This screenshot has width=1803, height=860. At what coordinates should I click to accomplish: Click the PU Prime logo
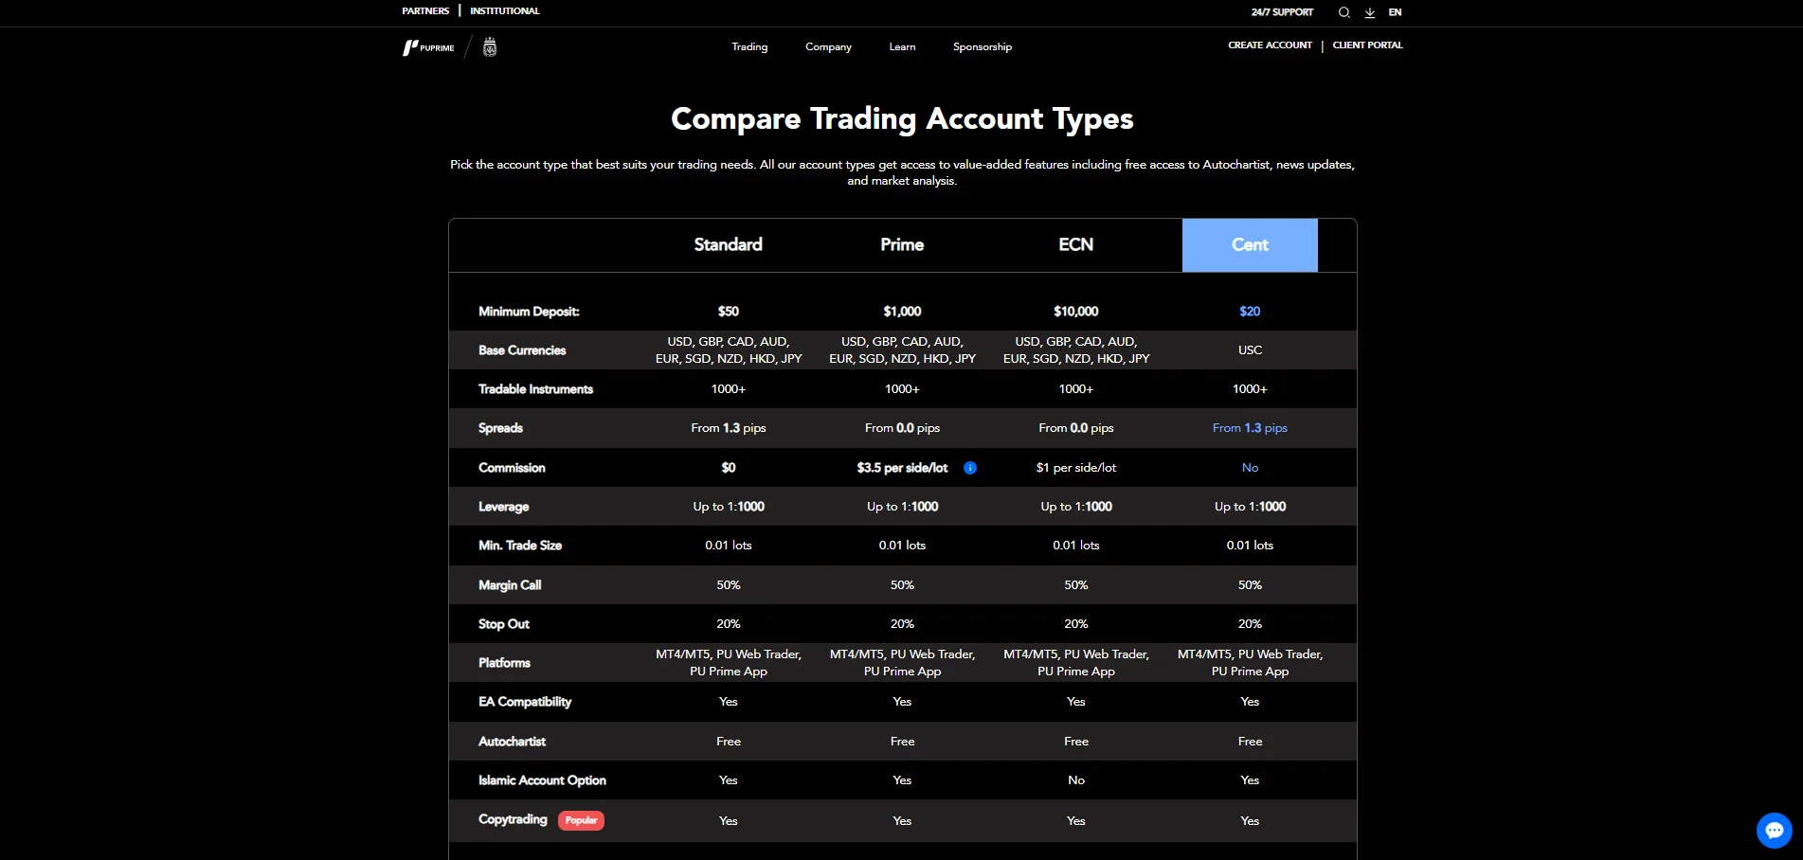click(x=428, y=47)
